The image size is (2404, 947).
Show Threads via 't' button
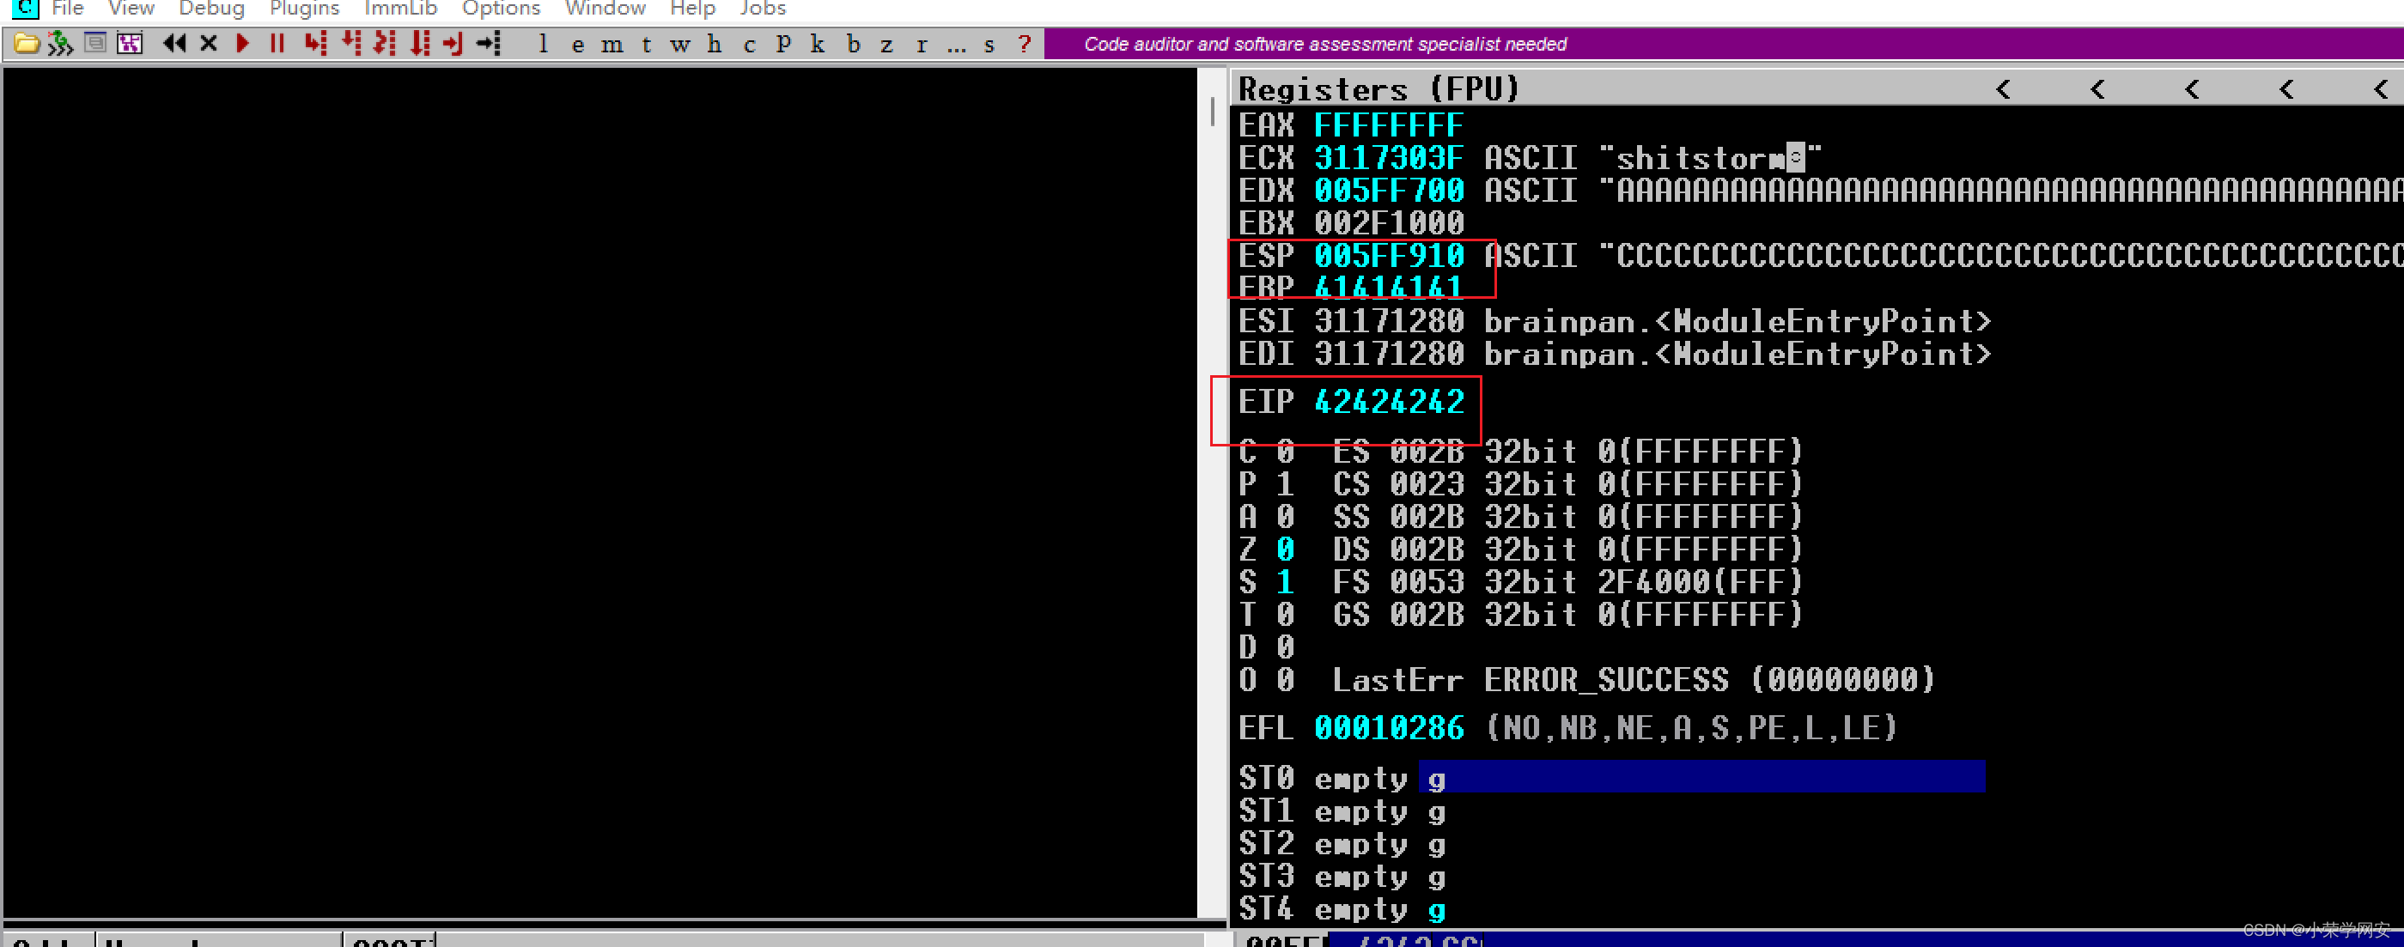tap(646, 44)
